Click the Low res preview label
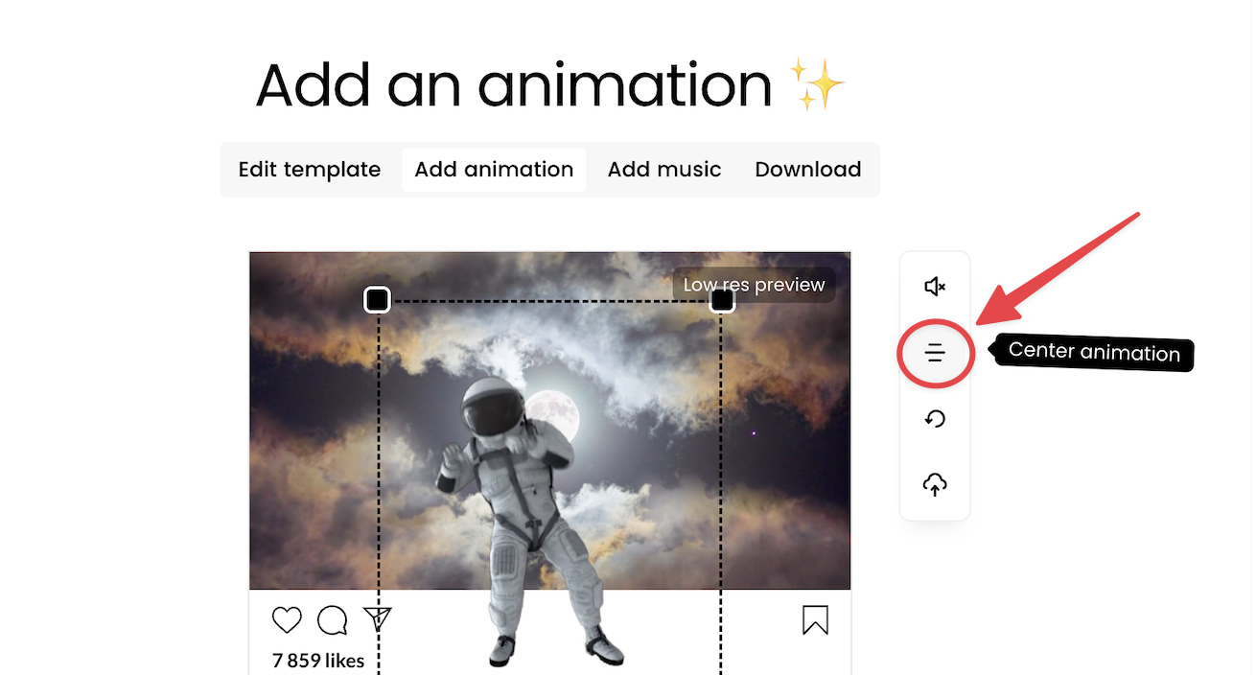Viewport: 1256px width, 675px height. coord(754,285)
